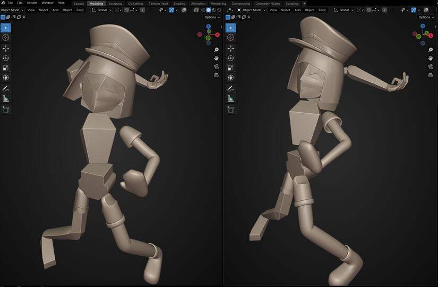Switch perspective/orthographic grid icon in right viewport
Image resolution: width=438 pixels, height=287 pixels.
pyautogui.click(x=431, y=75)
